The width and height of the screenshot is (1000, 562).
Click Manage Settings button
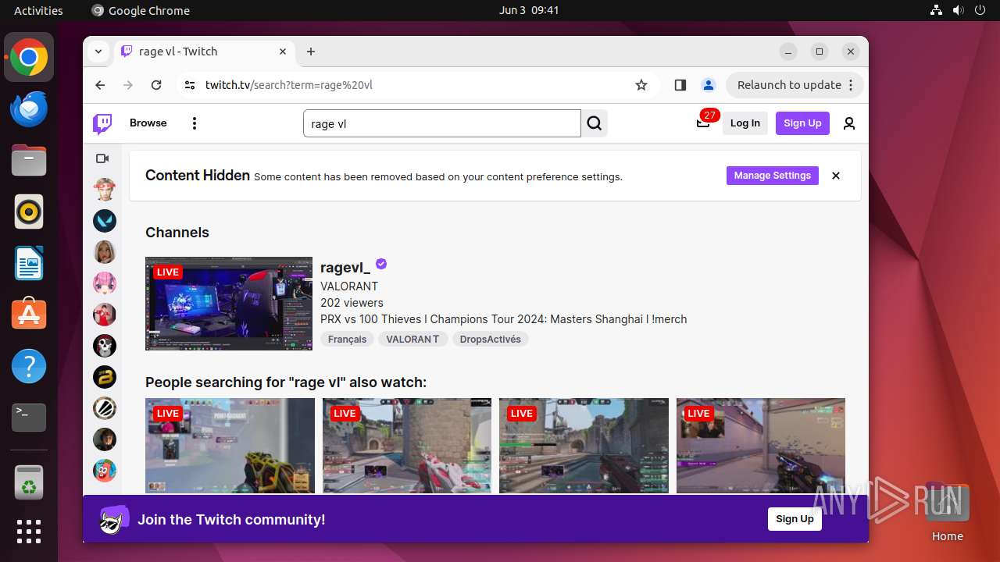point(773,176)
